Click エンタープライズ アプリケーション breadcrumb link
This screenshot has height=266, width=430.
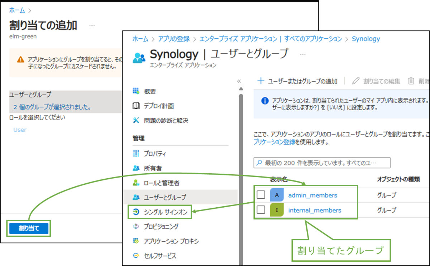tap(238, 39)
